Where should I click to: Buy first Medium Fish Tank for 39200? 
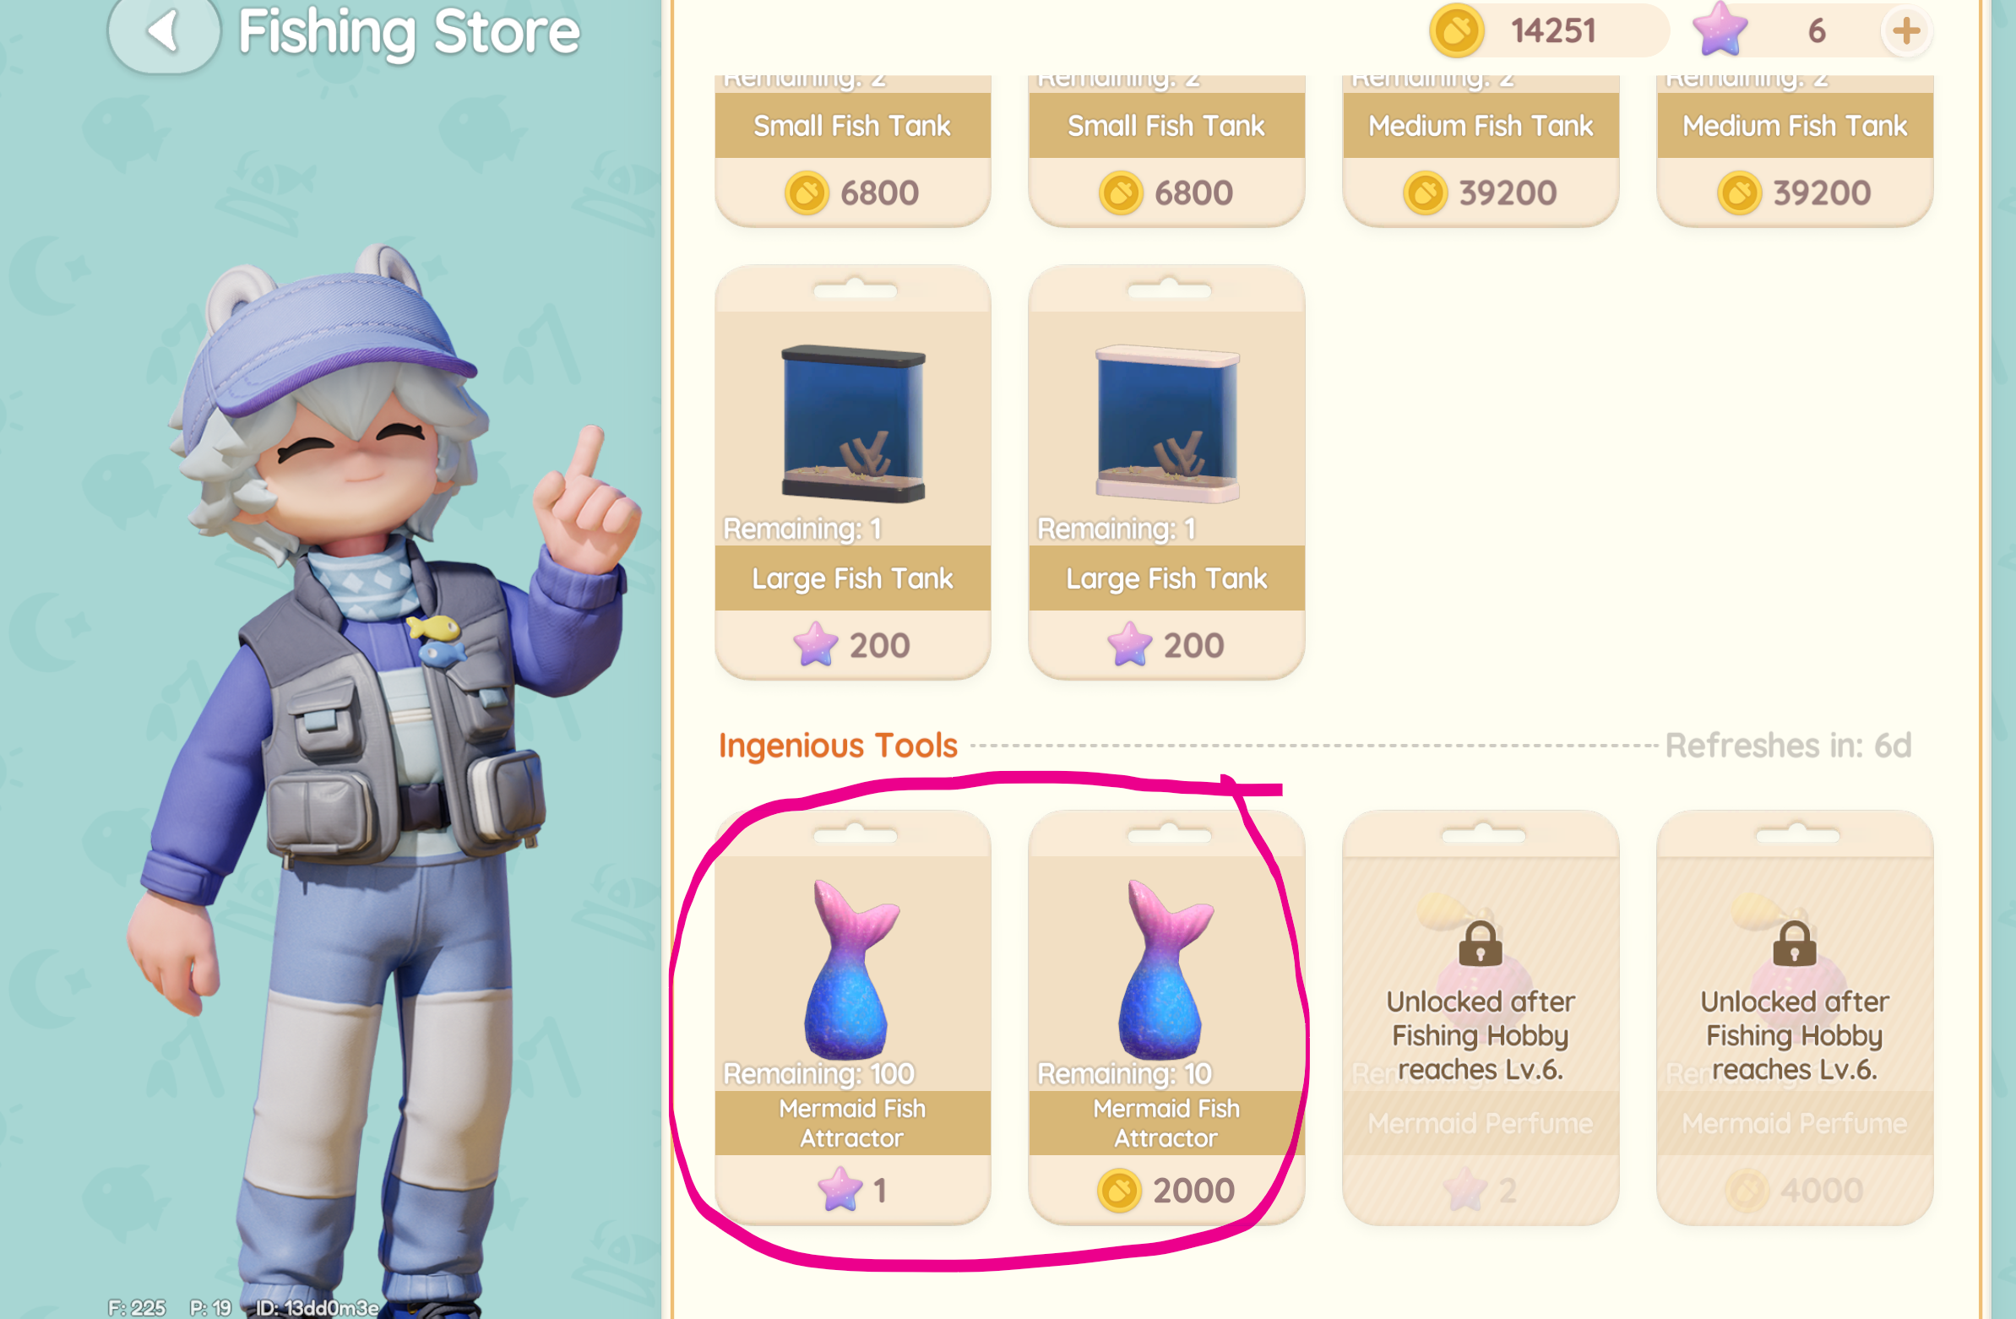coord(1481,193)
